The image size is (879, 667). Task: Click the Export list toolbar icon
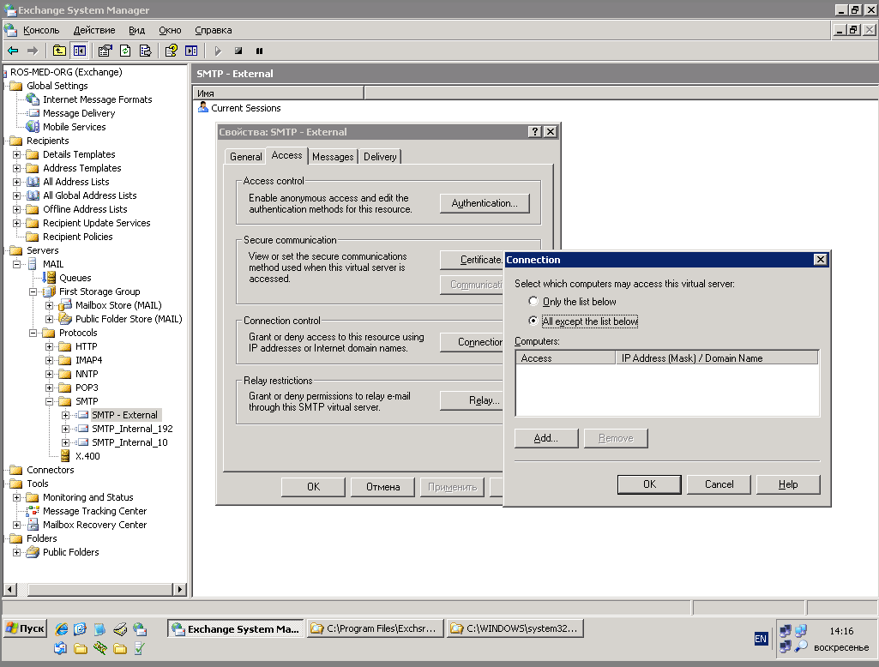(145, 51)
